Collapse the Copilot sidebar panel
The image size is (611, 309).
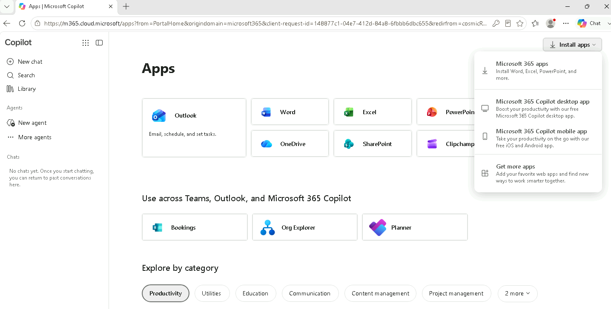[x=99, y=42]
